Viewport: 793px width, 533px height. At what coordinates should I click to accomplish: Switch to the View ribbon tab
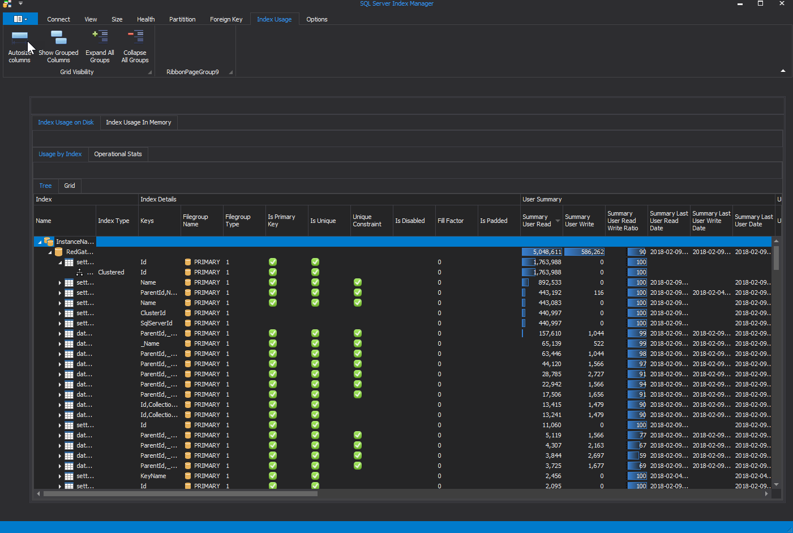pyautogui.click(x=91, y=19)
